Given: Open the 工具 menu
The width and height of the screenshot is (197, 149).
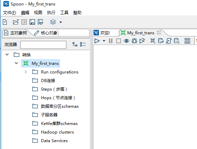Looking at the screenshot, I should (x=64, y=13).
